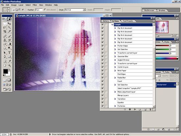Select the Path Selection tool
181x136 pixels.
[5, 53]
